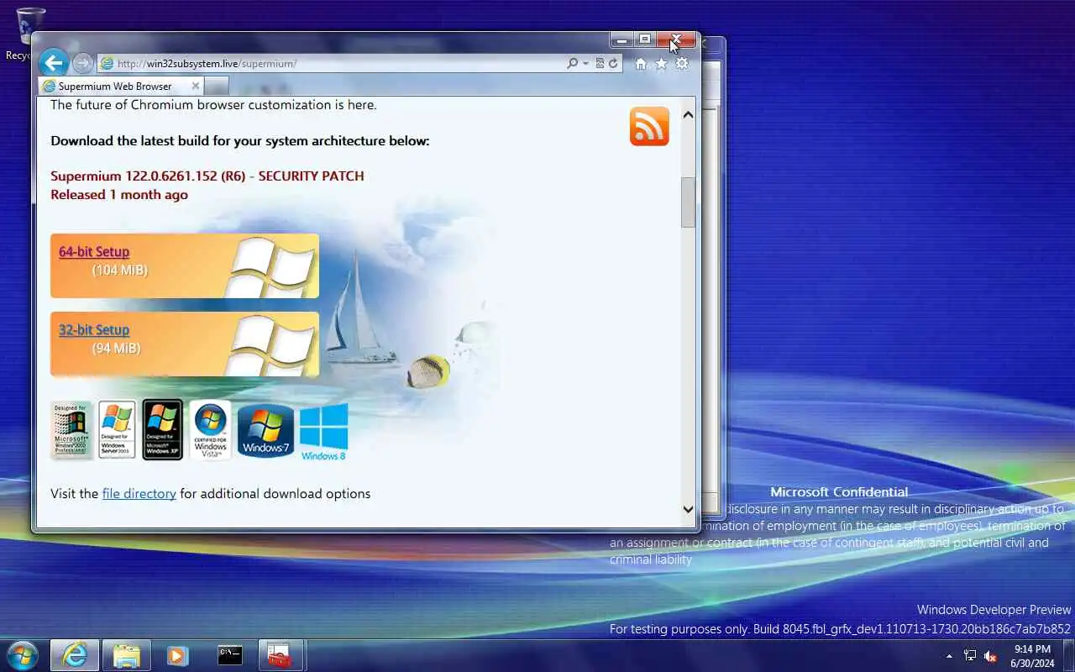Click the Windows 7 logo badge

pos(265,430)
